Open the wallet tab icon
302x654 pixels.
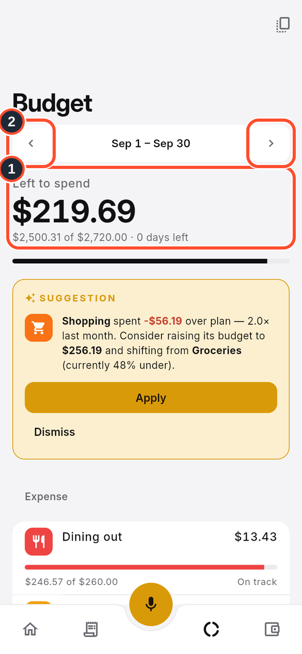pyautogui.click(x=272, y=629)
